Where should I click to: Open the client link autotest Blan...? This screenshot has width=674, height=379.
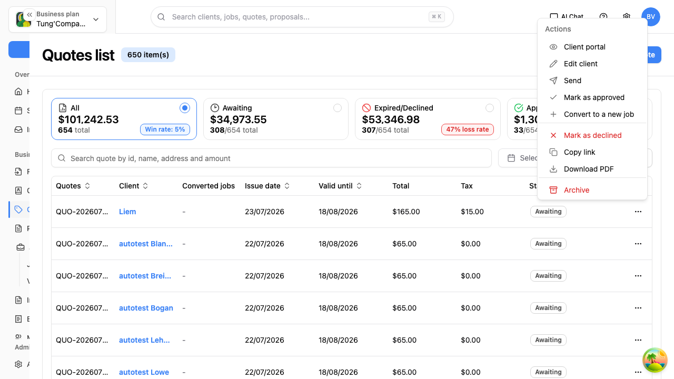coord(146,244)
